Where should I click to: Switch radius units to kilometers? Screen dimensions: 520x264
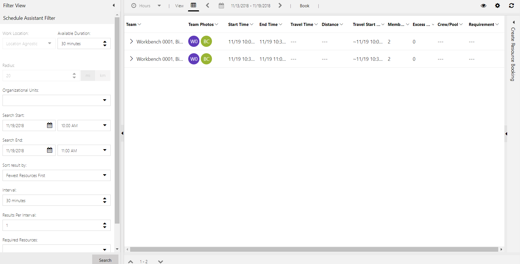[102, 75]
